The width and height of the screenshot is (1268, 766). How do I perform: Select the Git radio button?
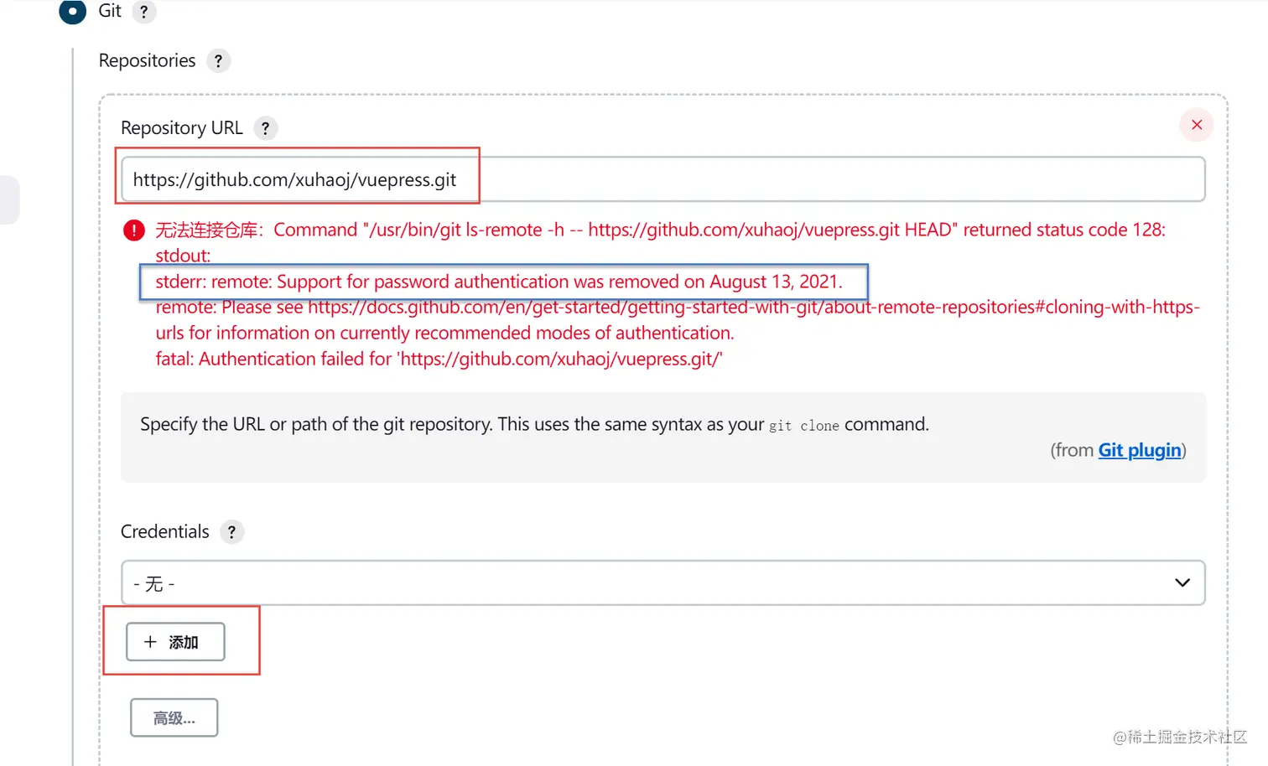coord(72,11)
